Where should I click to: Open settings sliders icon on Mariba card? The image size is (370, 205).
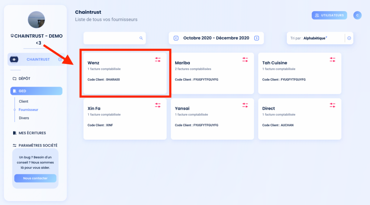pyautogui.click(x=245, y=59)
